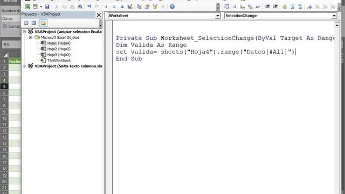Open the Object Browser icon
The height and width of the screenshot is (194, 345).
click(x=155, y=6)
